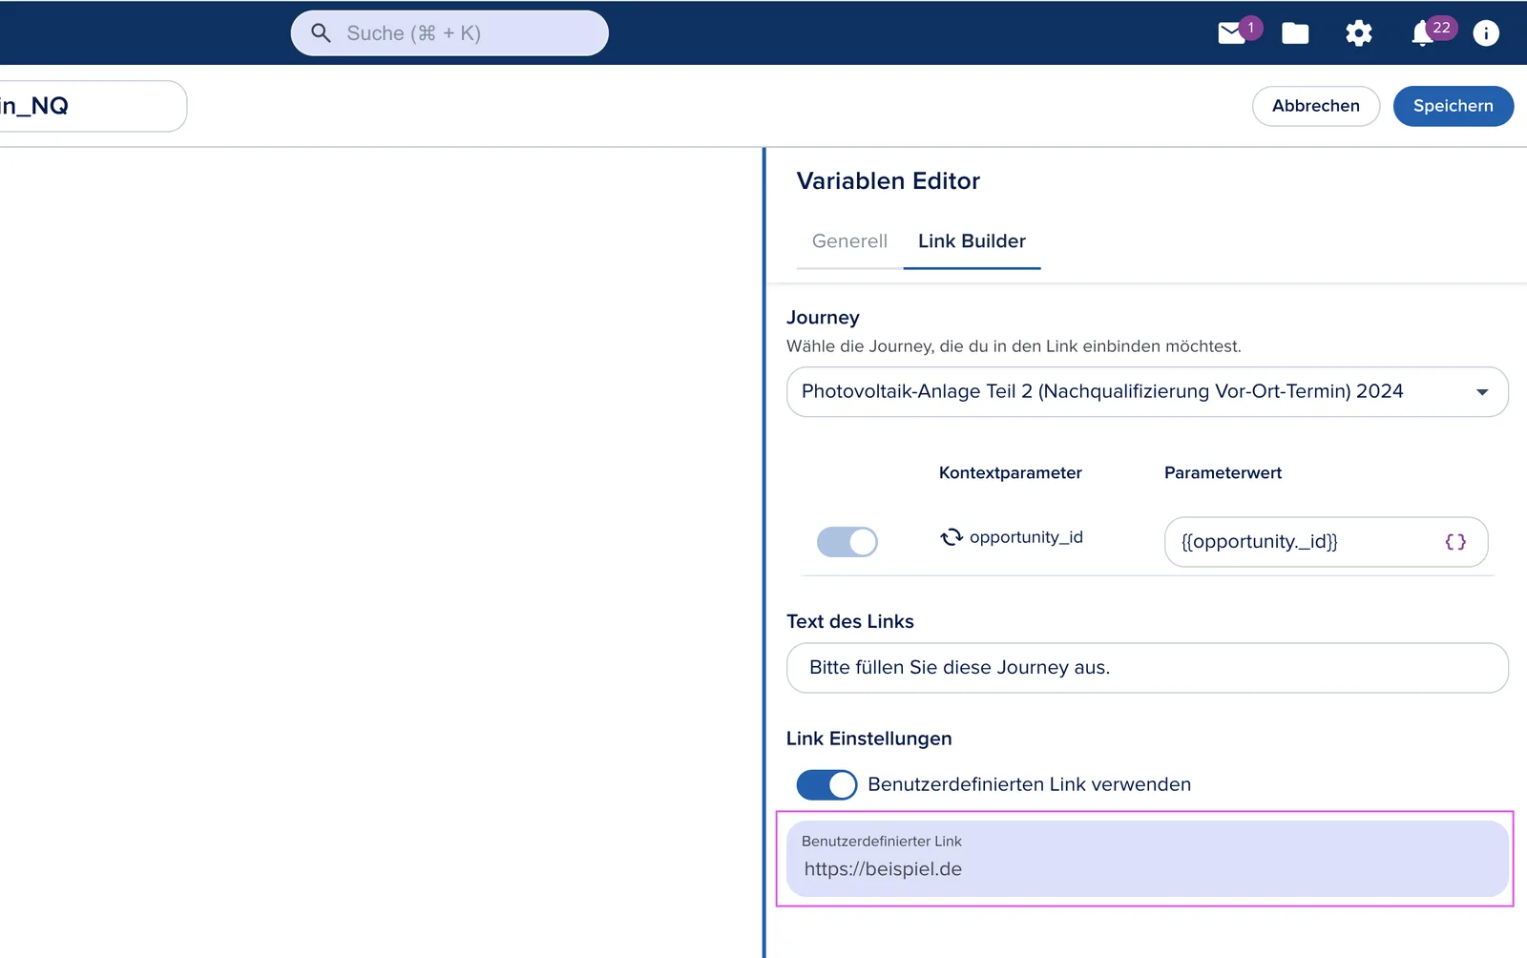Viewport: 1527px width, 958px height.
Task: Open the Journey selection dropdown
Action: 1147,392
